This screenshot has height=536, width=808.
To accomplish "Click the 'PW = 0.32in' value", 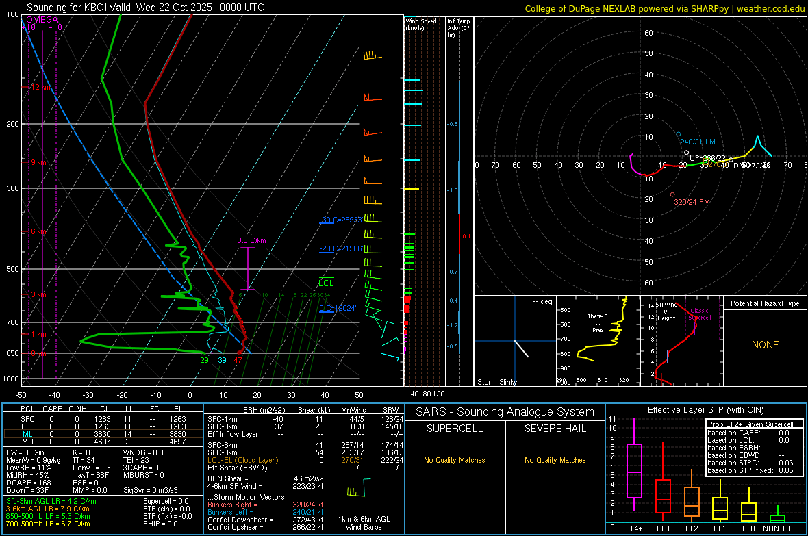I will point(25,452).
